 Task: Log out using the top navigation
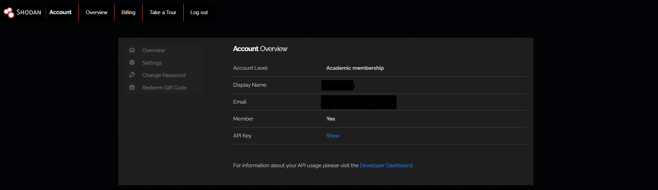(x=199, y=12)
